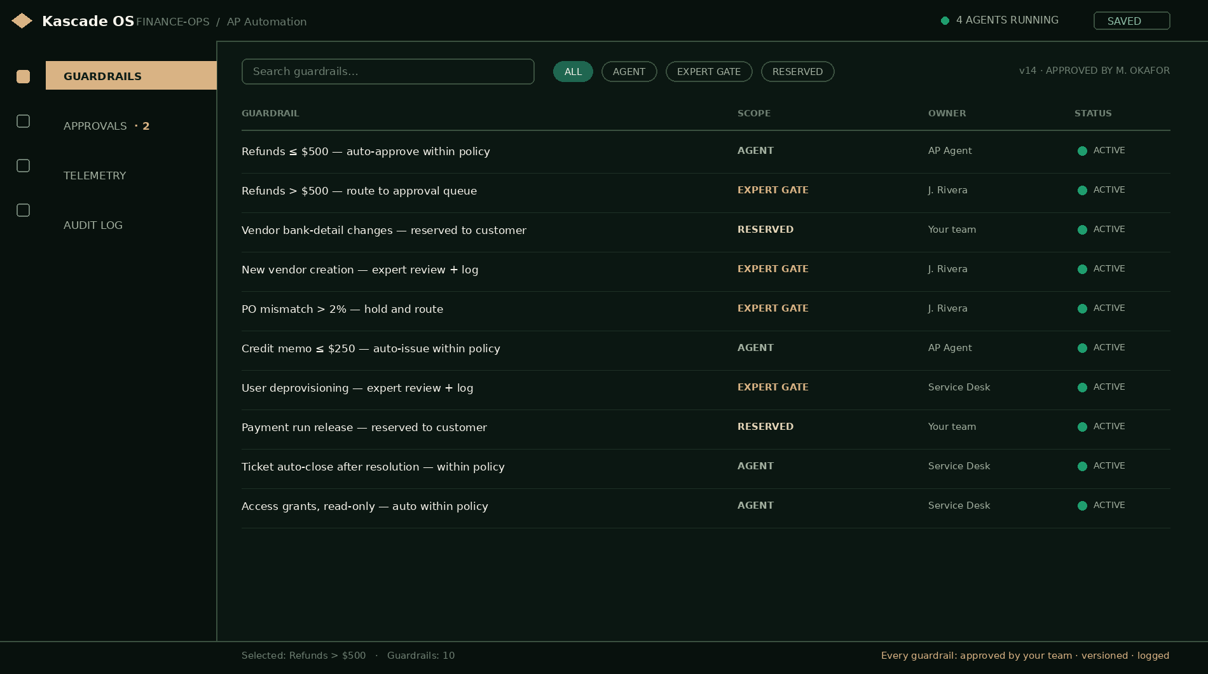Click the FINANCE-OPS breadcrumb
This screenshot has width=1208, height=674.
(172, 22)
